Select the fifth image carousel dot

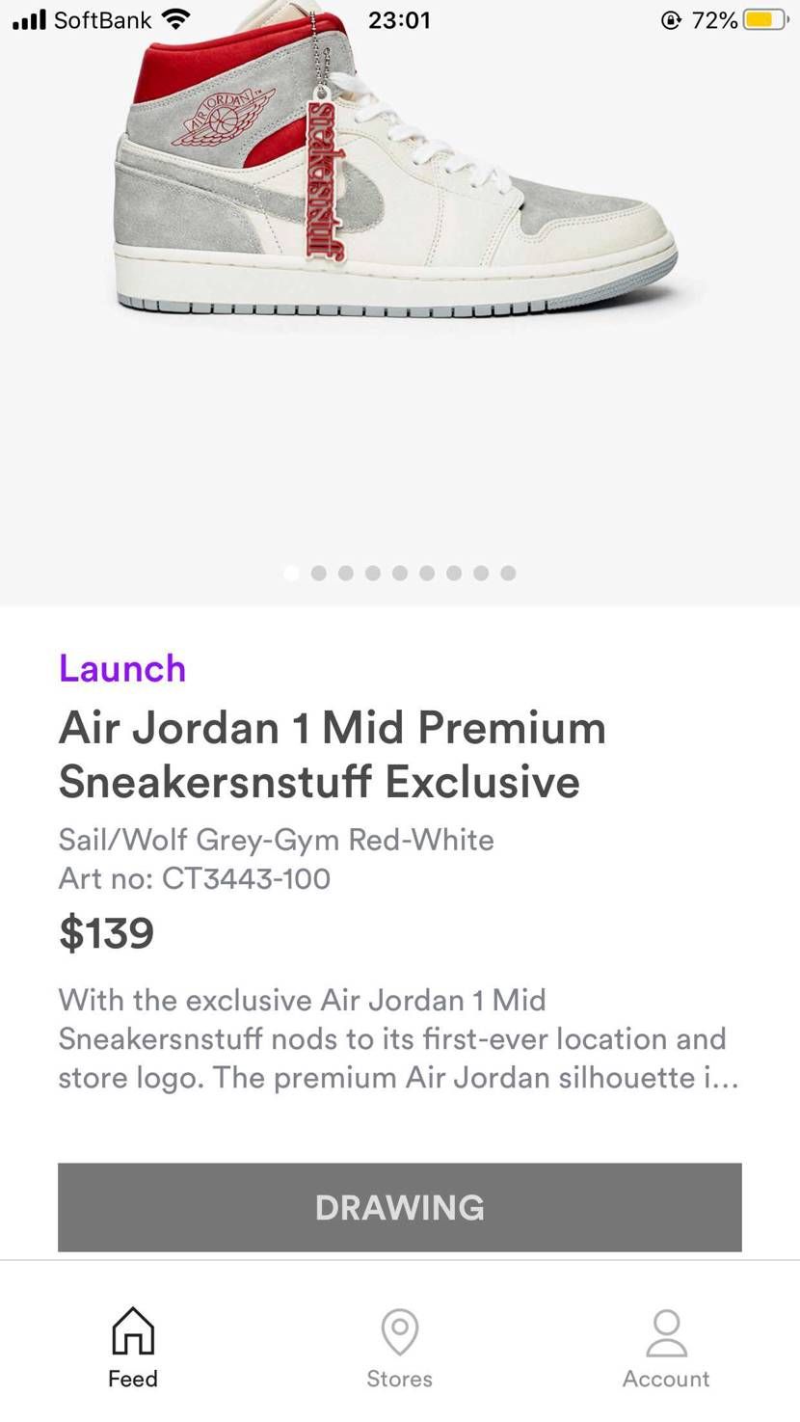pos(400,573)
